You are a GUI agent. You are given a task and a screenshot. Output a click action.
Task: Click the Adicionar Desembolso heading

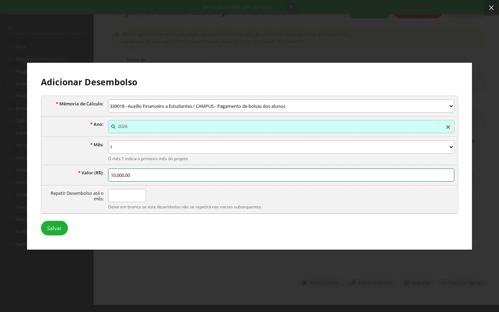click(89, 82)
